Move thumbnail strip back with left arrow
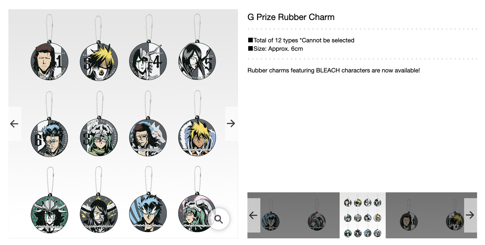 [x=254, y=215]
